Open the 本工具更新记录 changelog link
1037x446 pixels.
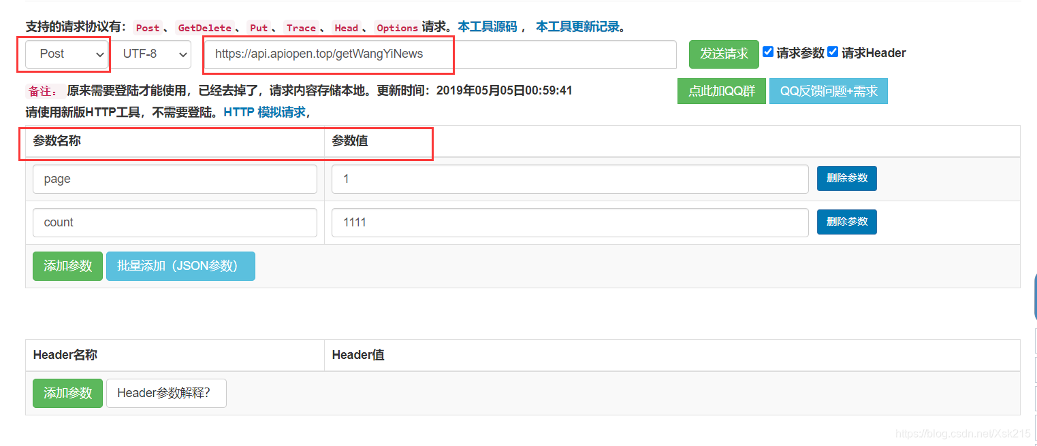point(577,27)
